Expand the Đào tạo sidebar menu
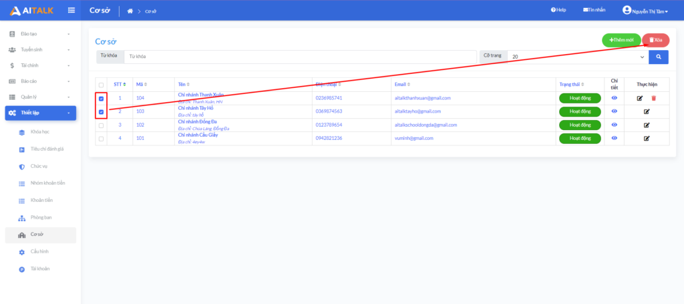684x304 pixels. (x=40, y=33)
